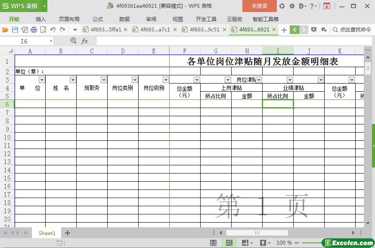The image size is (375, 248).
Task: Expand the Name Box dropdown arrow
Action: pyautogui.click(x=51, y=41)
